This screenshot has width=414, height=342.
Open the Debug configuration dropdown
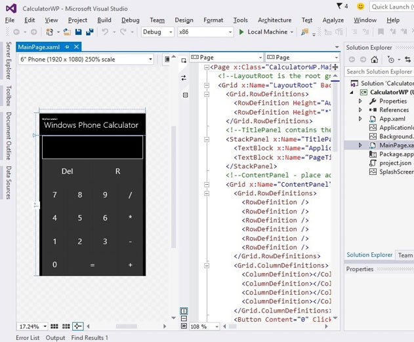157,32
